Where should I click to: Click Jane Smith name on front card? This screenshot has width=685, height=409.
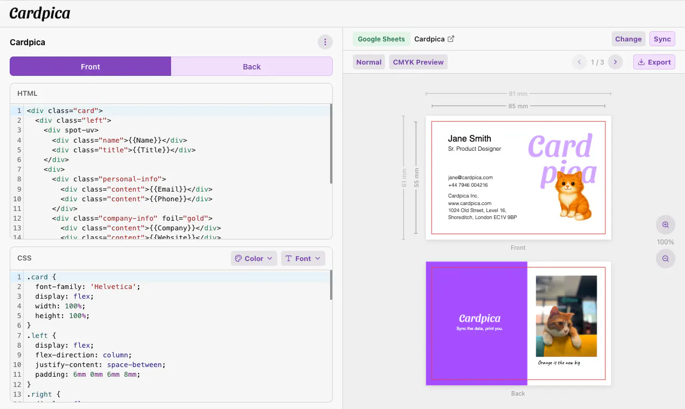click(x=469, y=139)
